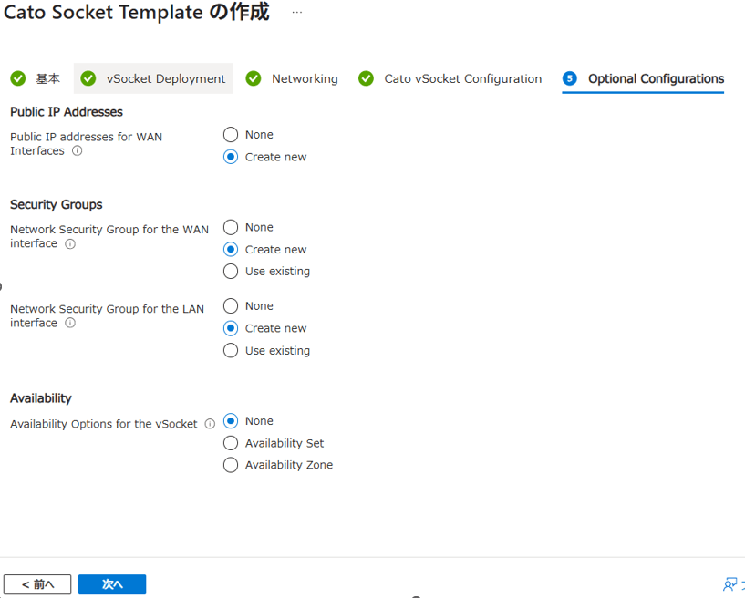Open Cato vSocket Configuration tab
The width and height of the screenshot is (745, 598).
coord(450,79)
